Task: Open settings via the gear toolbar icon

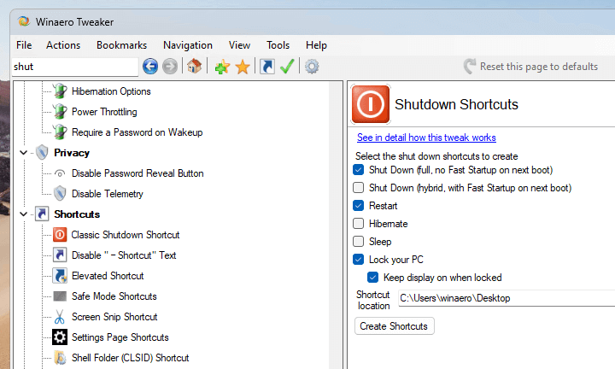Action: [312, 67]
